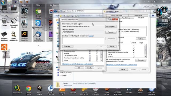The image size is (171, 96).
Task: Click Avanzate in Seleziona Utenti dialog
Action: click(x=68, y=47)
